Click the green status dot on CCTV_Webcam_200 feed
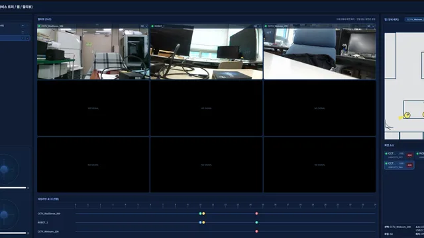 tap(266, 26)
